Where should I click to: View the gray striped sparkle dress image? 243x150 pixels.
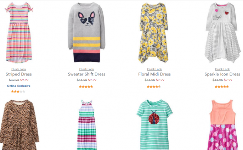pos(222,33)
